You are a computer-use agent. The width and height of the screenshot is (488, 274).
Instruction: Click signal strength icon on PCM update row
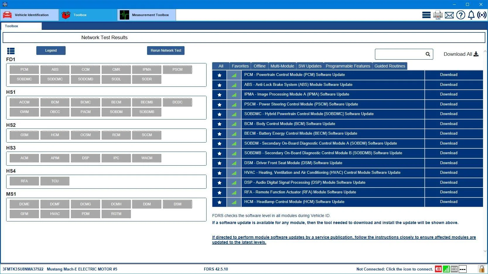pyautogui.click(x=234, y=75)
